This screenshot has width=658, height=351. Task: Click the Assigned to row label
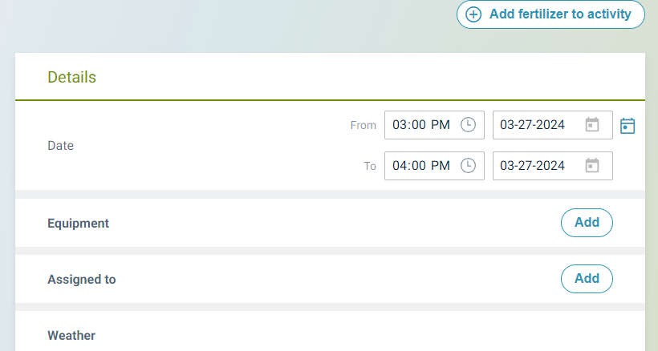coord(81,280)
